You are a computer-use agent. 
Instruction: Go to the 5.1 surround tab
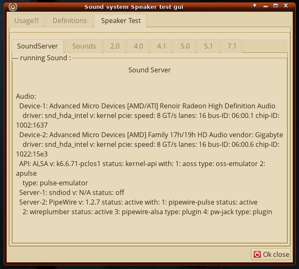click(x=208, y=46)
